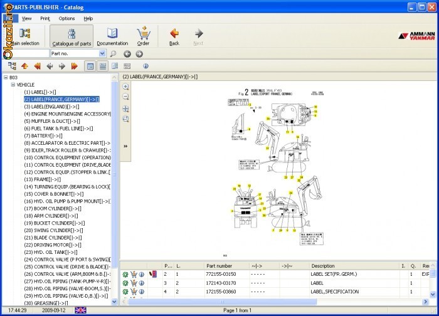This screenshot has width=439, height=316.
Task: Open the Order shopping cart
Action: pos(144,36)
